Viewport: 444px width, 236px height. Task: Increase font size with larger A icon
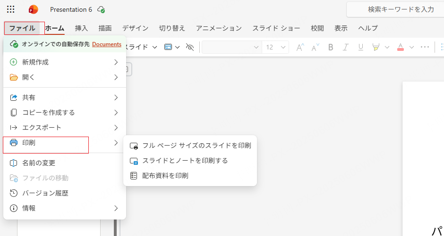[300, 47]
